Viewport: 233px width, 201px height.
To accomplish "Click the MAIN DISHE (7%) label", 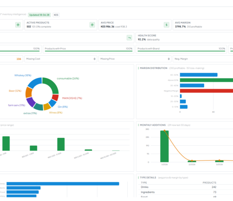I will 72,98.
